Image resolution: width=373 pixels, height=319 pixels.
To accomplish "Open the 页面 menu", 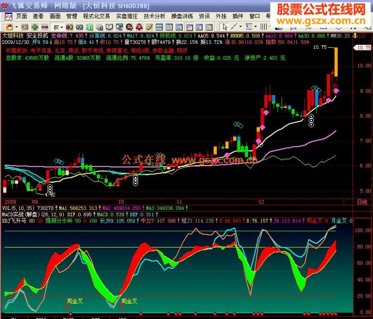I will click(x=21, y=16).
